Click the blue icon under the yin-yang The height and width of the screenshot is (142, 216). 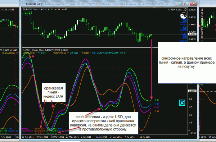183,20
